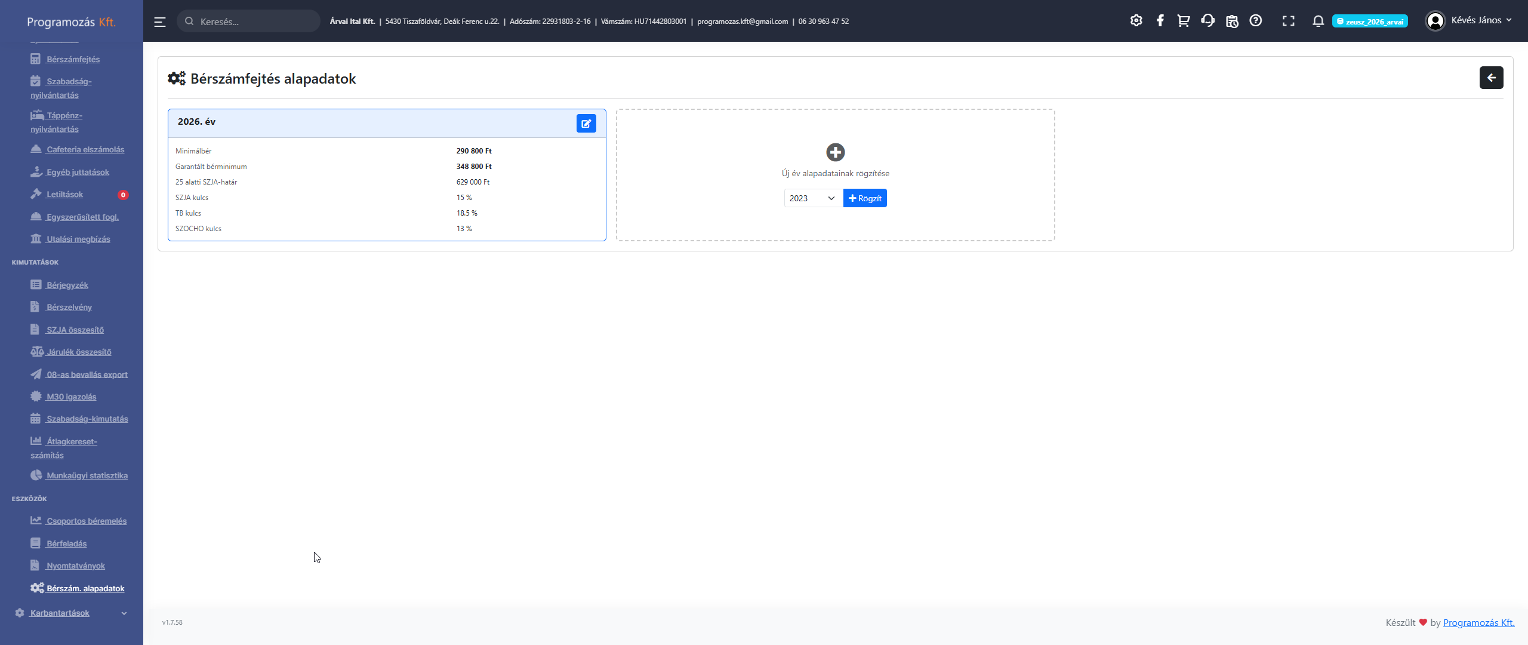Click the Rögzít button
Screen dimensions: 1528x645
(865, 198)
